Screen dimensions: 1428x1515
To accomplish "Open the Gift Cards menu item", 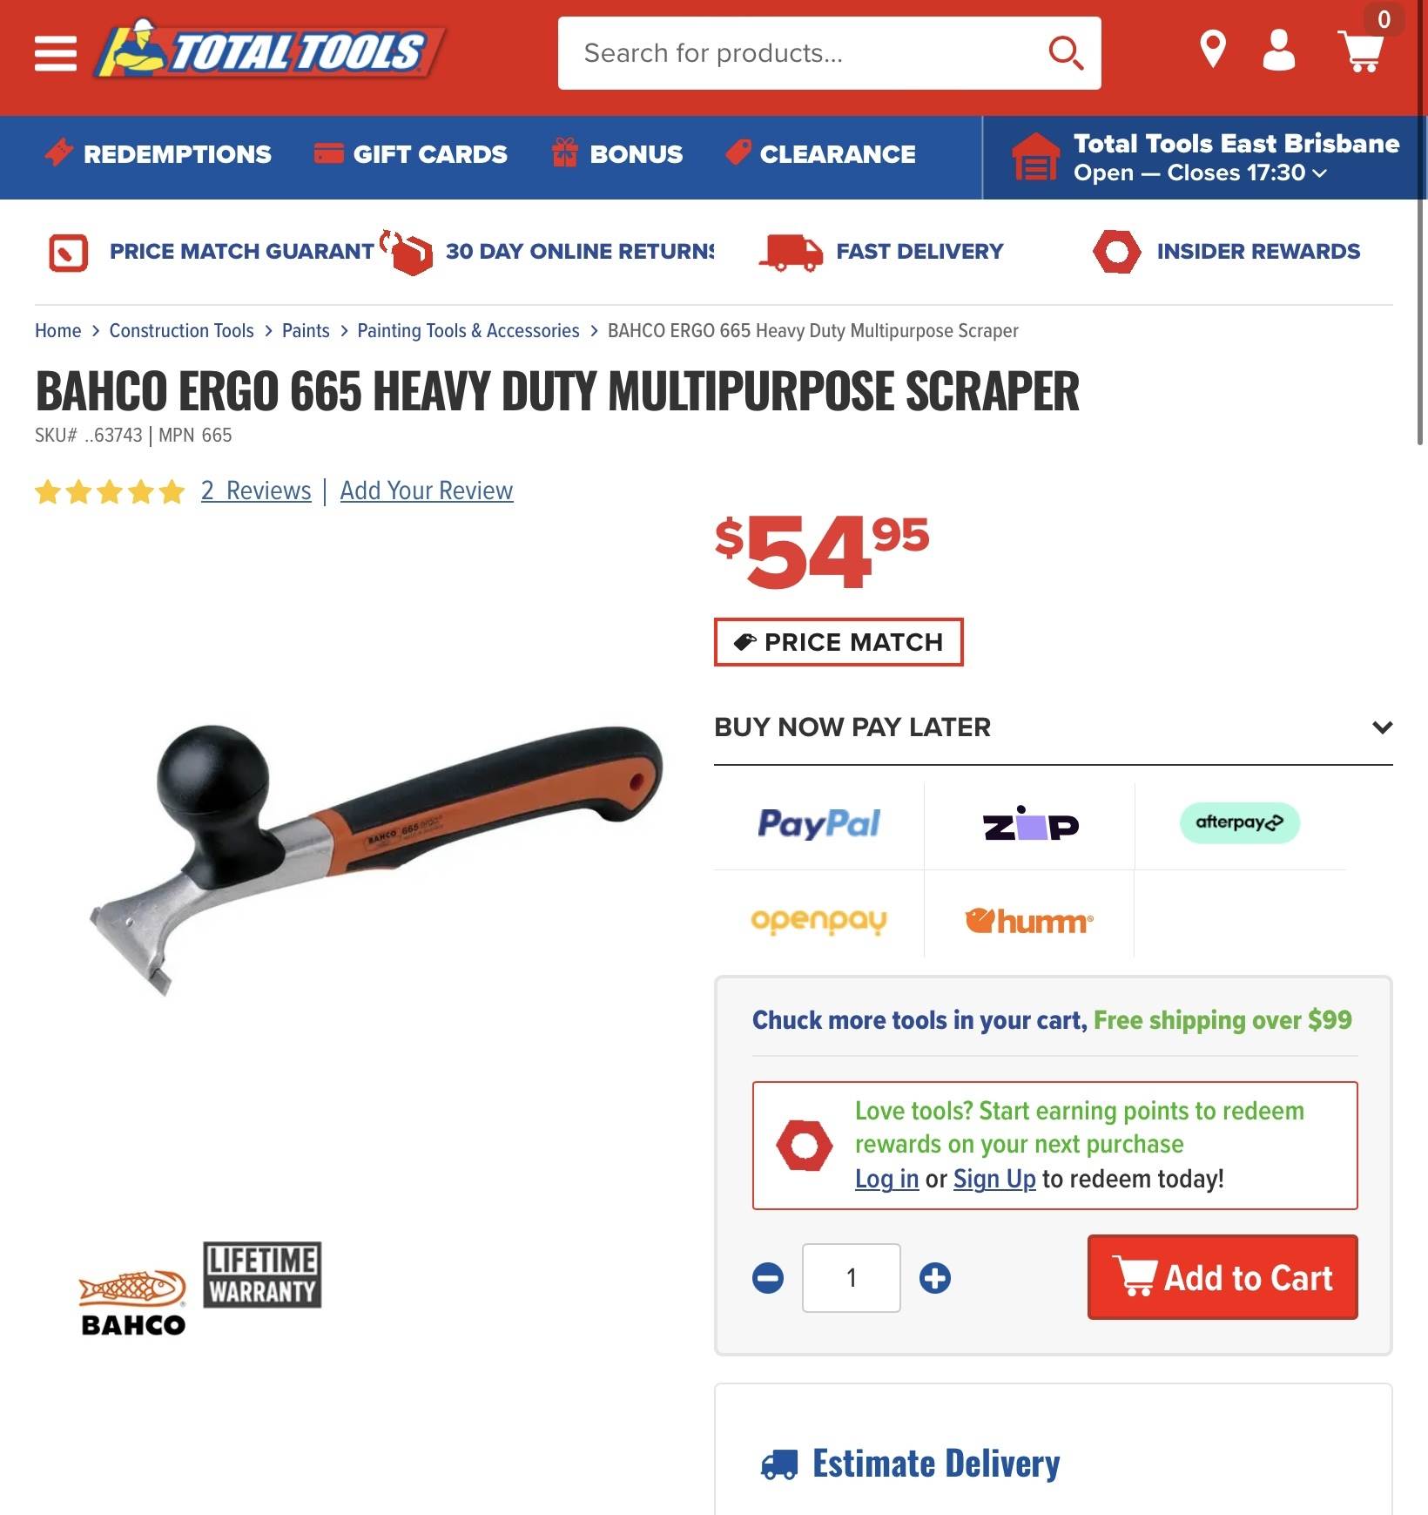I will click(x=410, y=154).
